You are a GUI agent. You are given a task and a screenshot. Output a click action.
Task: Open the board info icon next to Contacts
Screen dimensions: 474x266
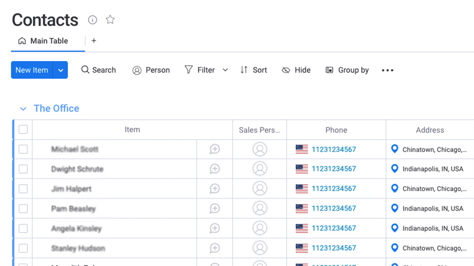(x=92, y=20)
